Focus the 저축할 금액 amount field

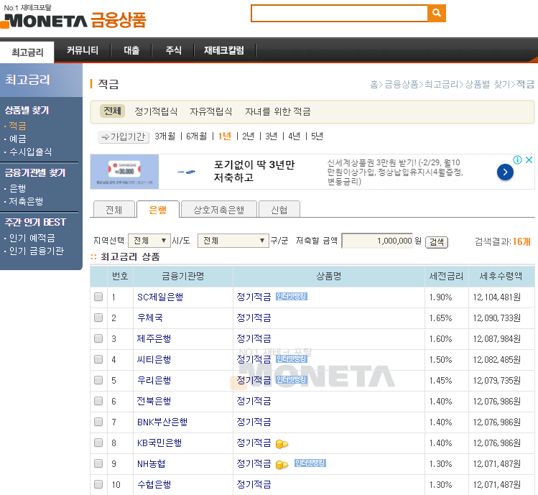coord(377,241)
